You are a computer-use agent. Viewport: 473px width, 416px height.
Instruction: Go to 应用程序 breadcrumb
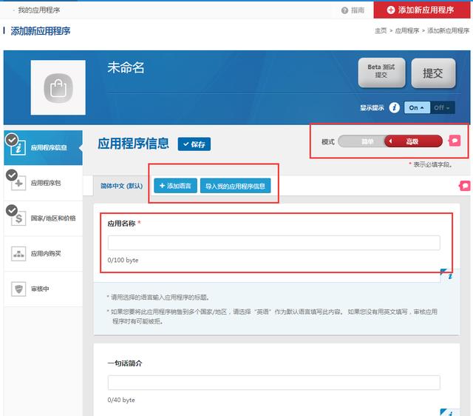tap(407, 30)
